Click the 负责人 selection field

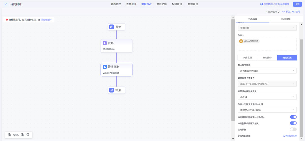click(x=267, y=44)
